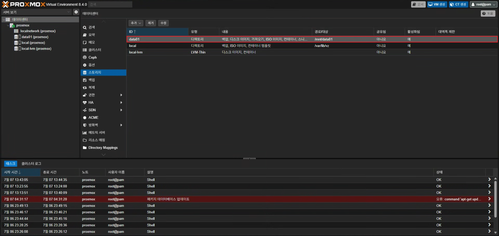Open the 문서 documentation button
The width and height of the screenshot is (499, 236).
(x=418, y=4)
